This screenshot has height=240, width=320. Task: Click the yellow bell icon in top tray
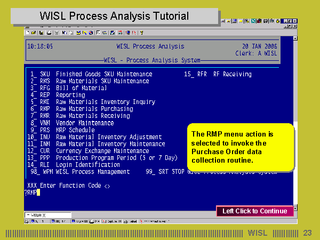(278, 21)
